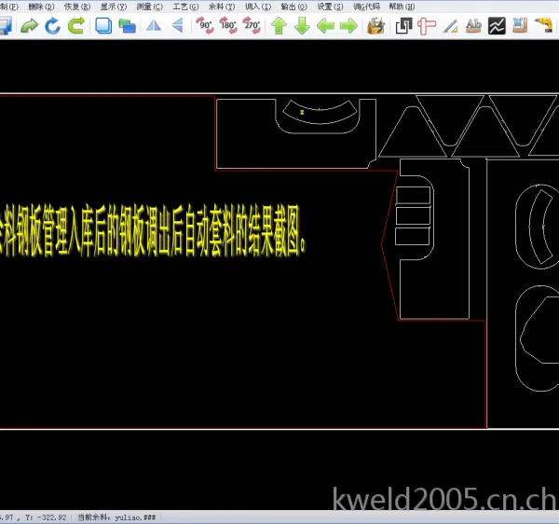Click the single blue square window icon

(x=103, y=26)
